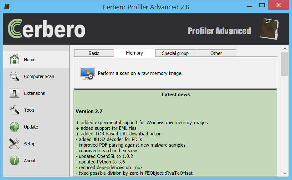Click the scrollbar up arrow
The height and width of the screenshot is (180, 292).
click(285, 49)
